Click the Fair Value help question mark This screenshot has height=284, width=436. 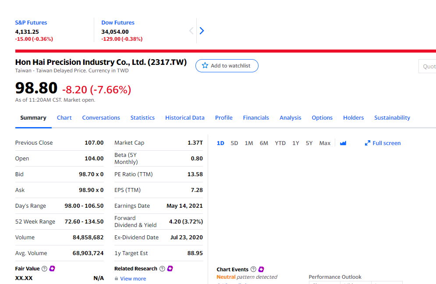coord(44,269)
